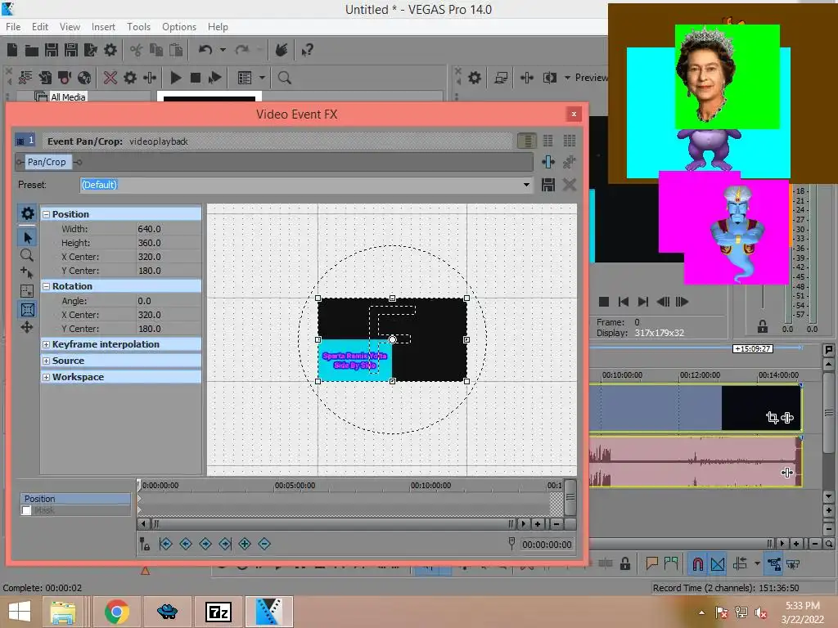The image size is (838, 628).
Task: Open the Insert menu
Action: (103, 27)
